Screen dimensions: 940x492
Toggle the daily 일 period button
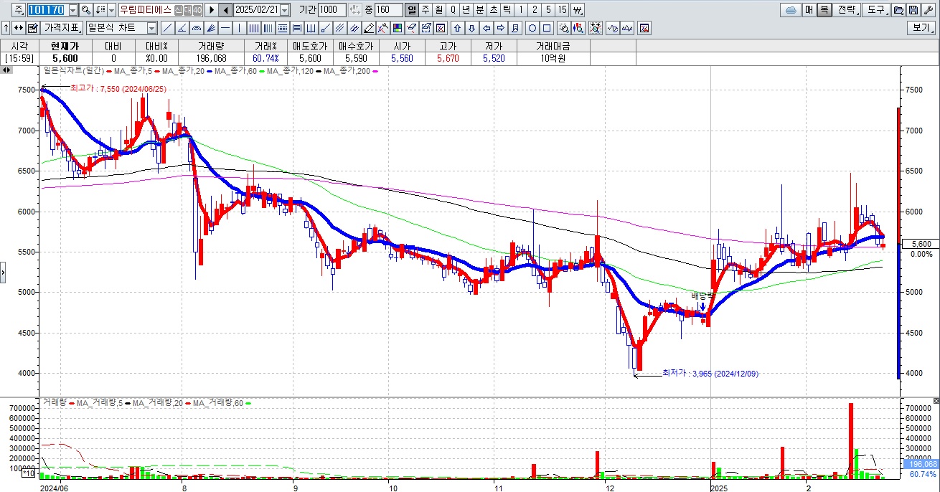[411, 10]
